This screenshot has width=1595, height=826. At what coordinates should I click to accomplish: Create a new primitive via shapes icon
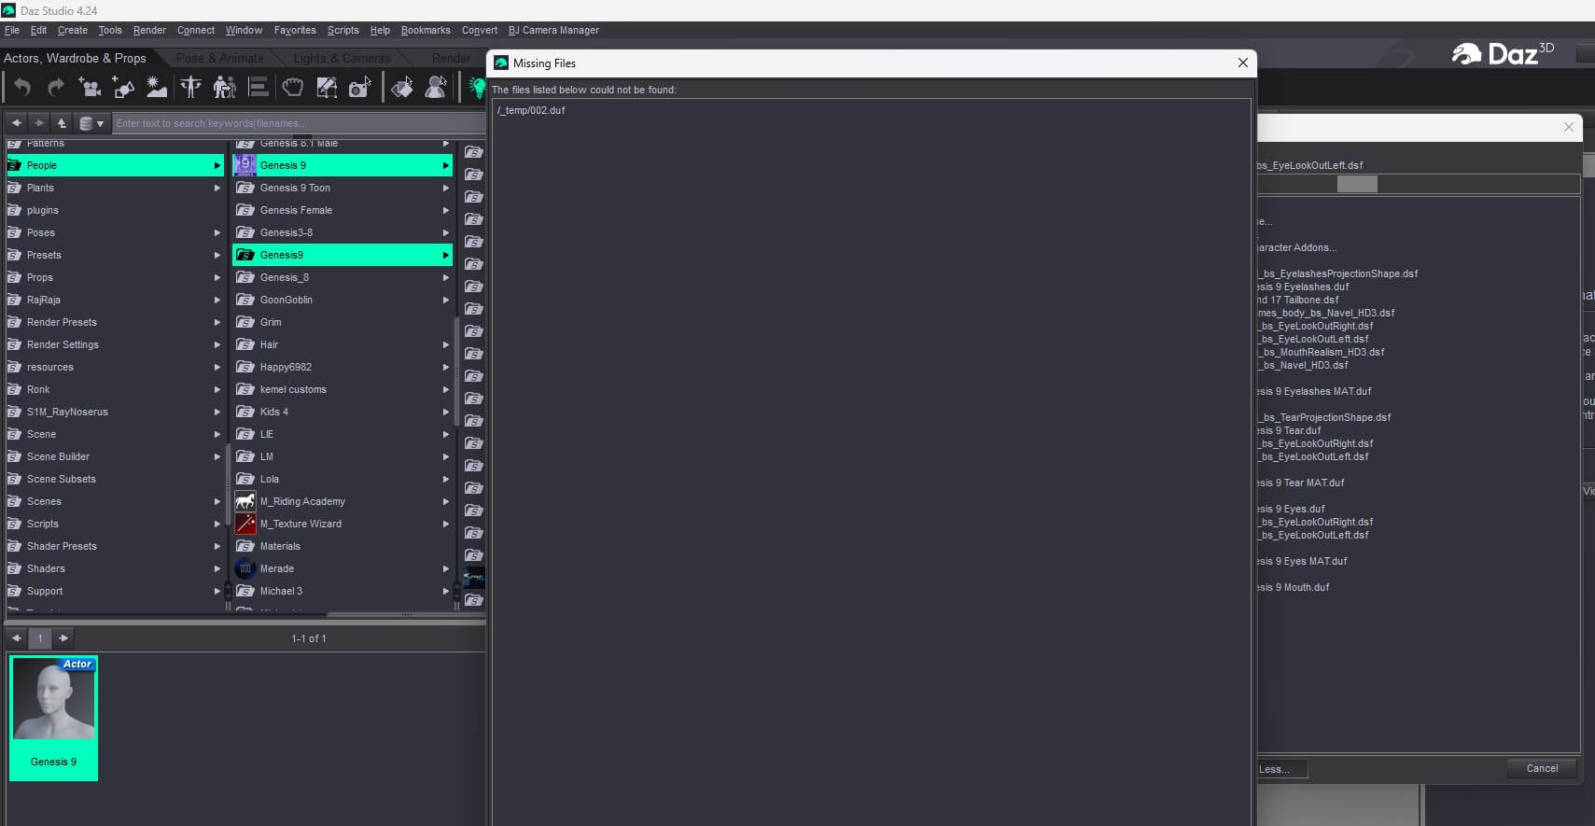[123, 88]
